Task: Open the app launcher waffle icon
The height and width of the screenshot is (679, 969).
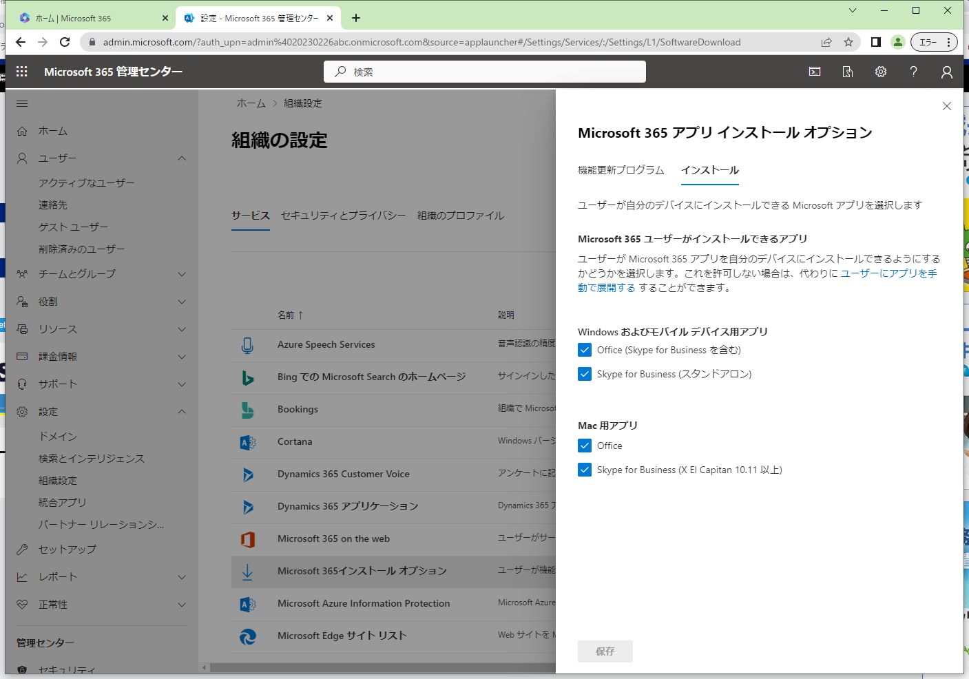Action: [x=21, y=72]
